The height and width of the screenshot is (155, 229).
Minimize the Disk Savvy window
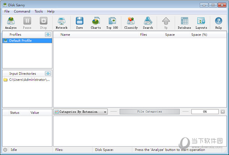204,5
